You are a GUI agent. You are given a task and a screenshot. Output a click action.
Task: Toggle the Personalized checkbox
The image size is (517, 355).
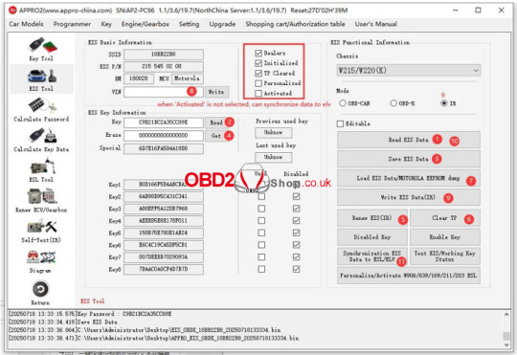tap(258, 83)
